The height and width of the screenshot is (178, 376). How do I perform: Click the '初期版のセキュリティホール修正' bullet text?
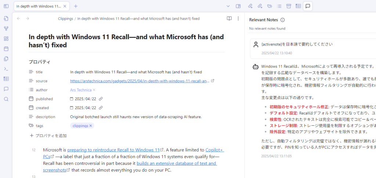[299, 107]
